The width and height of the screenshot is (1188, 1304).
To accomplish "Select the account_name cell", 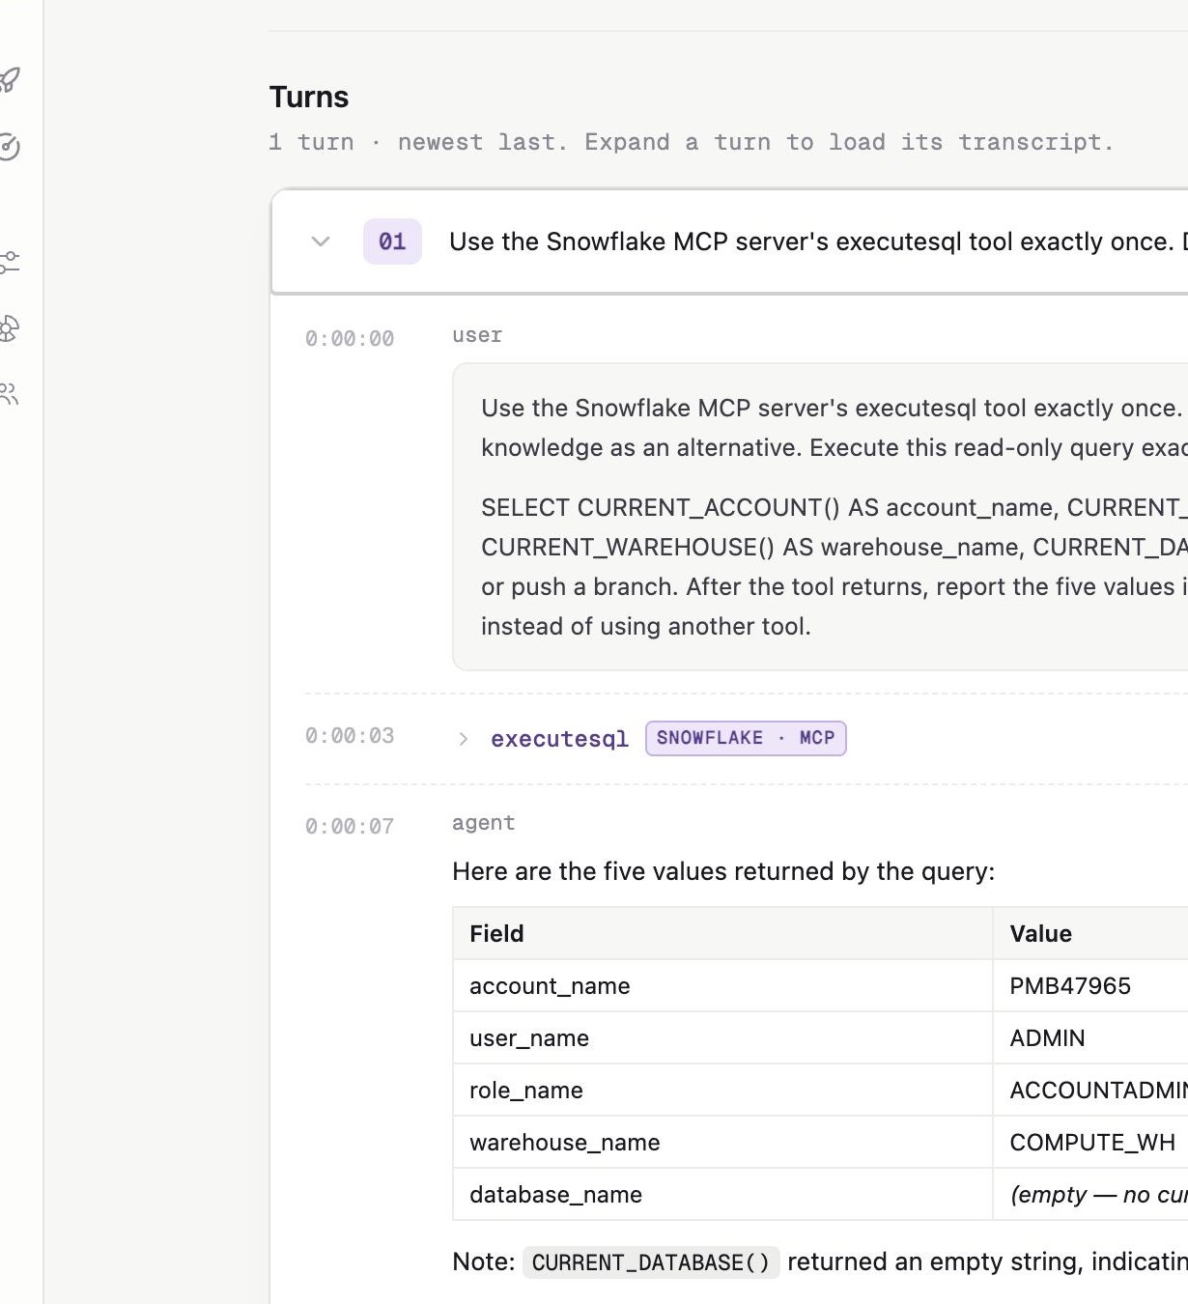I will coord(722,986).
